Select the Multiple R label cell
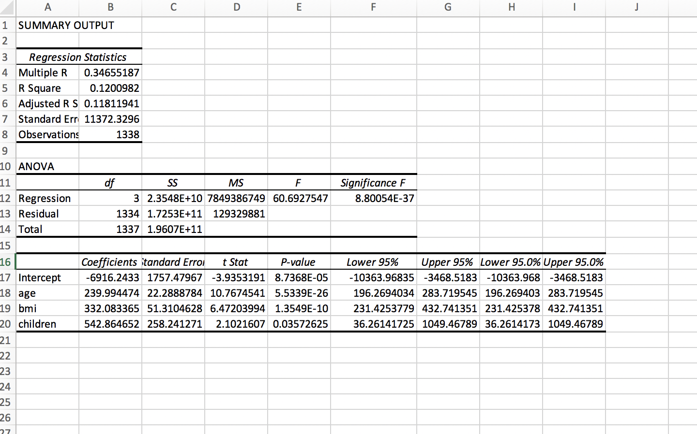Viewport: 697px width, 434px height. 43,72
